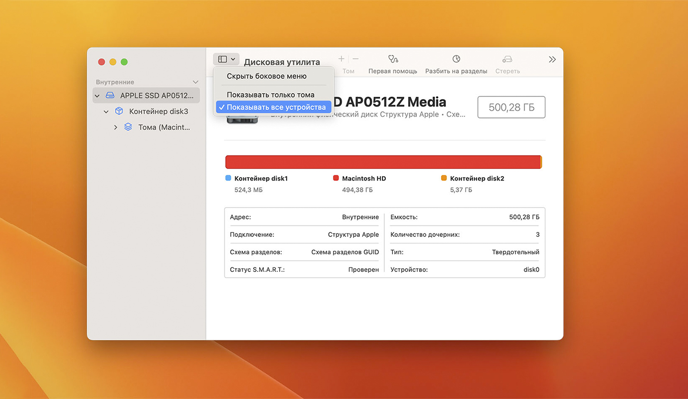Click the "Первая помощь" toolbar label
Screen dimensions: 688x399
[393, 71]
